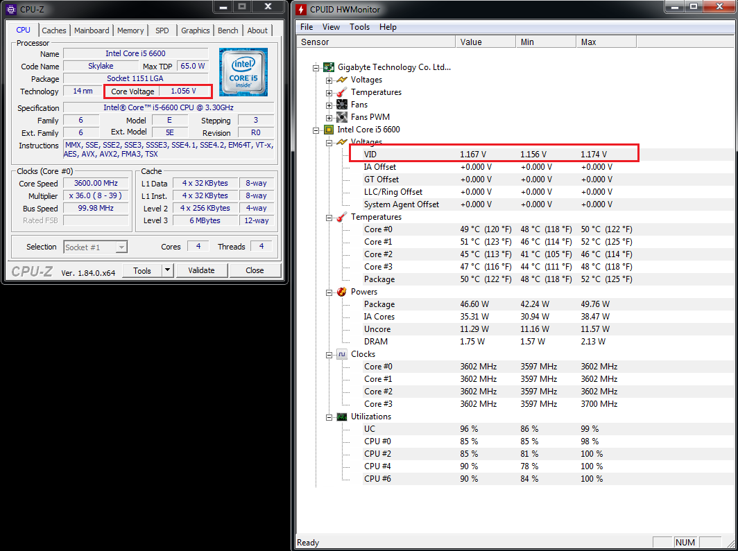
Task: Click the Sensor column header
Action: (376, 42)
